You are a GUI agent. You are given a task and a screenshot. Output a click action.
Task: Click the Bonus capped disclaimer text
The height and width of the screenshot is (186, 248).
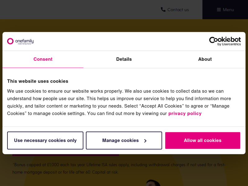tap(119, 168)
